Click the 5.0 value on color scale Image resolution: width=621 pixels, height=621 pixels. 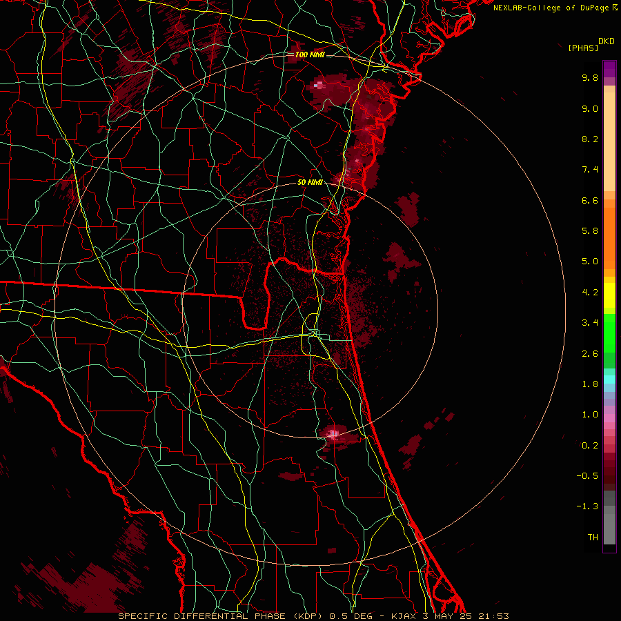(590, 262)
